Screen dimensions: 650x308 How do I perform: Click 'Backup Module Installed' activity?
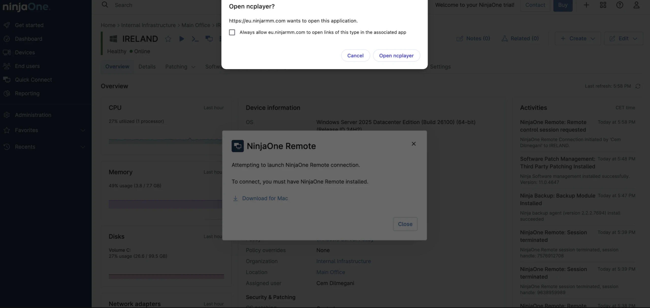(x=558, y=200)
